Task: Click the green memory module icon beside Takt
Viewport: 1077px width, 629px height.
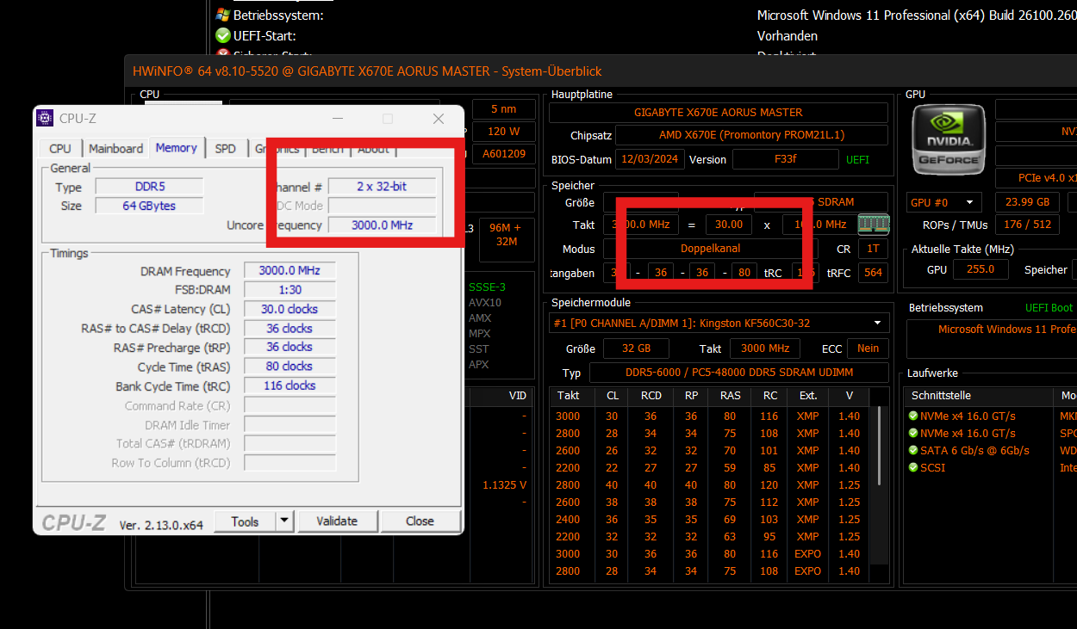Action: pos(874,224)
